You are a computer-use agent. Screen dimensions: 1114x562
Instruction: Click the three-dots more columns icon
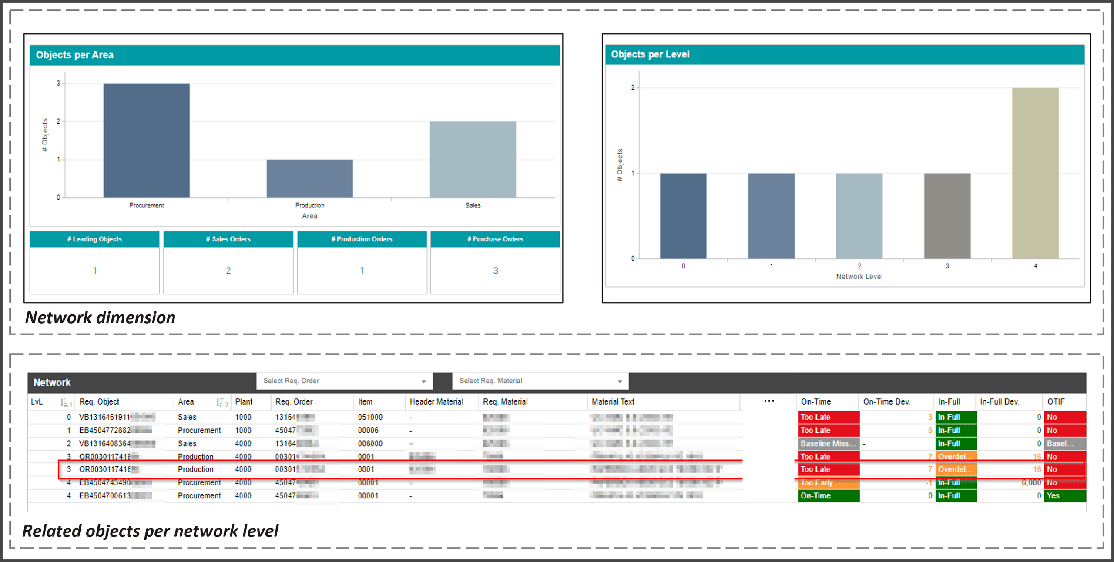coord(769,401)
